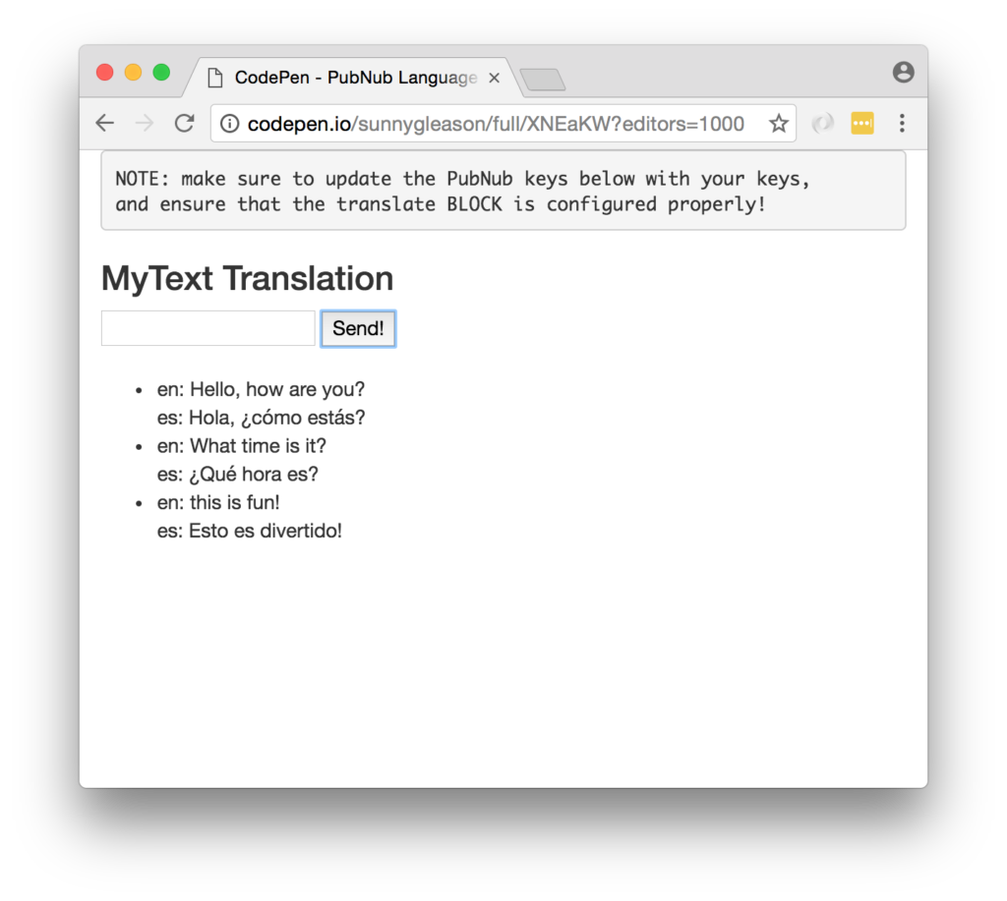Click the grey extension icon in toolbar

click(822, 124)
